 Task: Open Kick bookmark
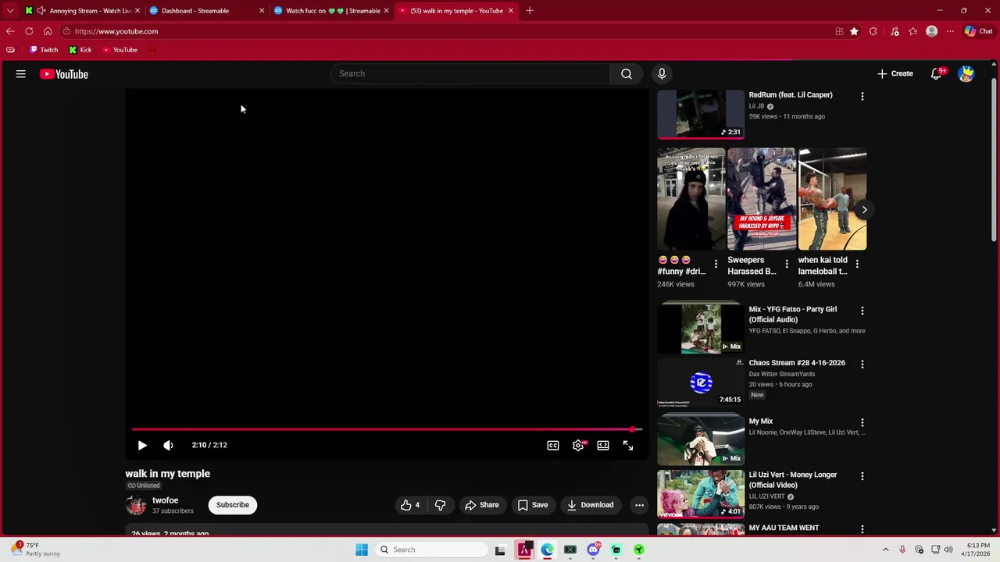80,50
